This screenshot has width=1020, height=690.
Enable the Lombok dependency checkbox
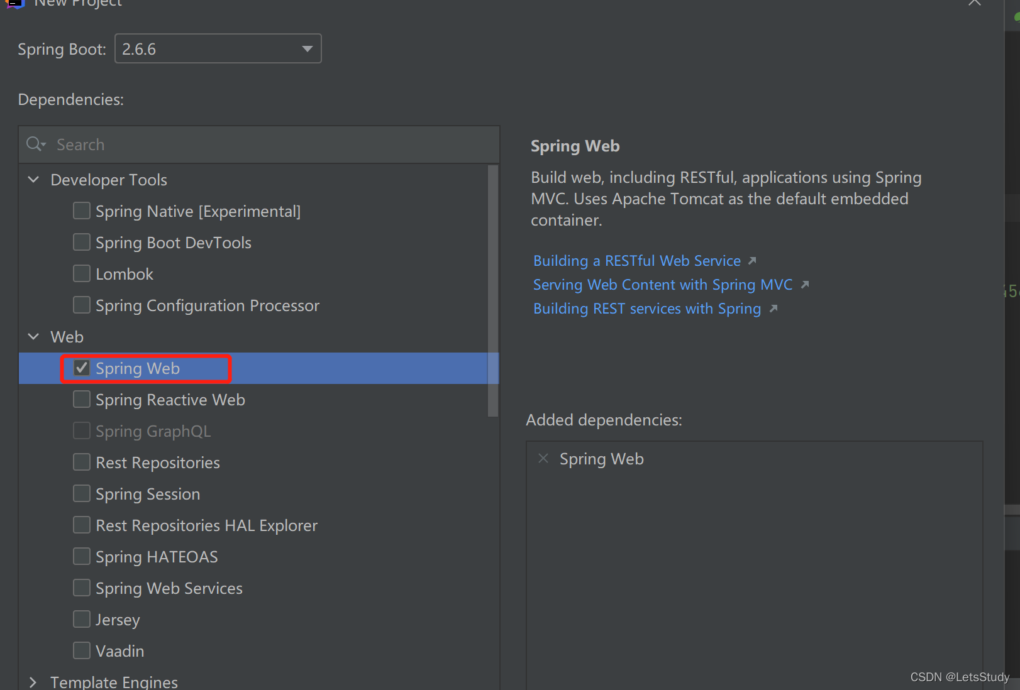82,273
